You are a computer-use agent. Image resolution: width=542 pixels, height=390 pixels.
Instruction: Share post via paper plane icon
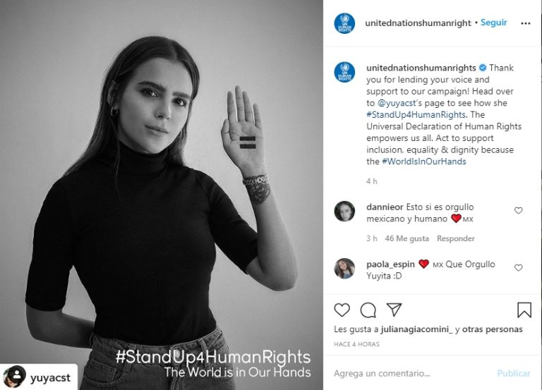tap(394, 310)
